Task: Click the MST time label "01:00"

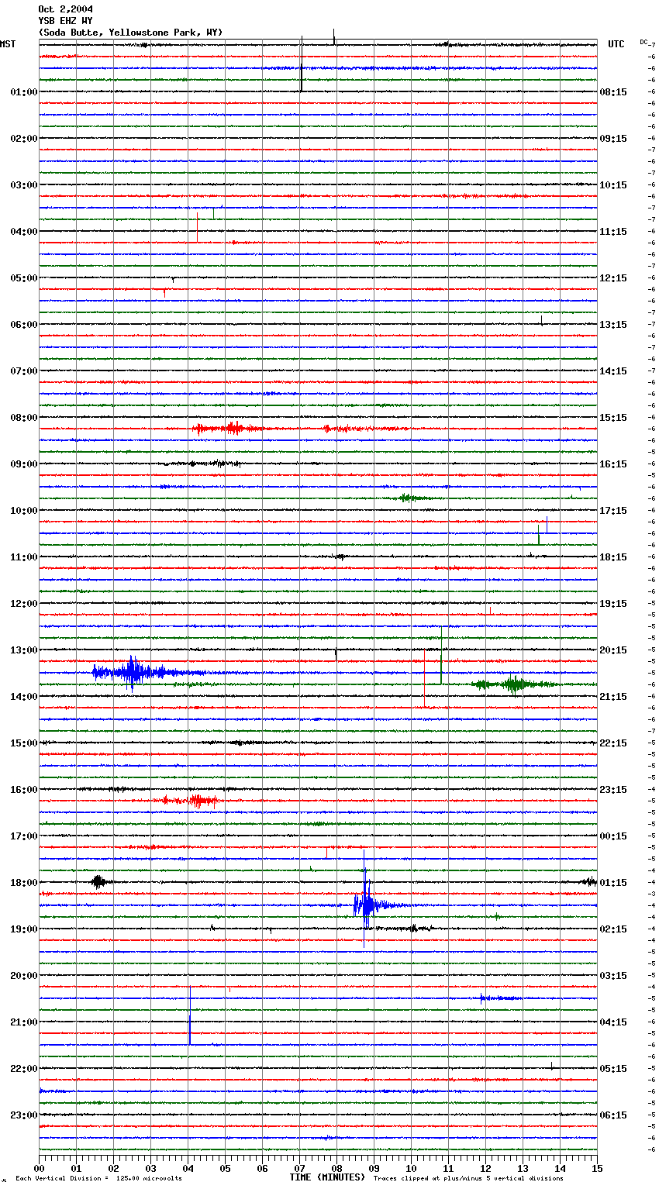Action: (x=24, y=92)
